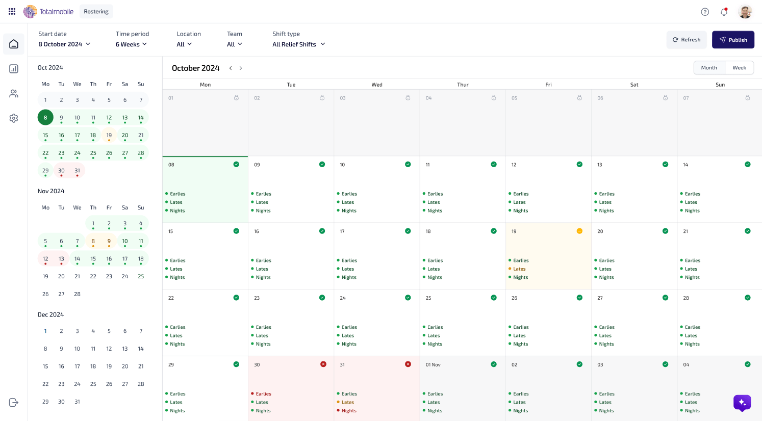Open the help question mark icon
Screen dimensions: 762x421
coord(705,11)
